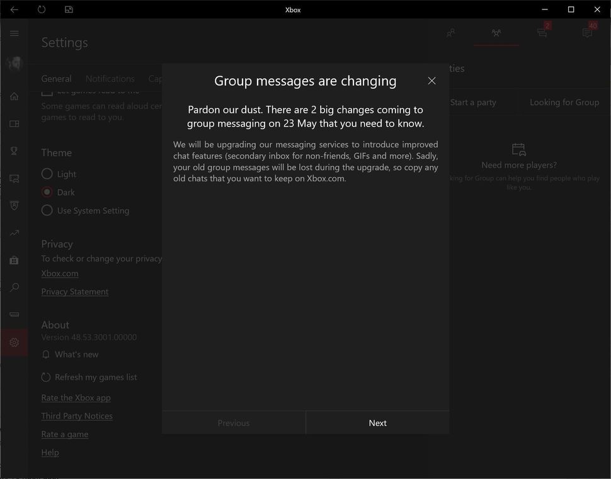Switch to the Looking for Group tab
Viewport: 611px width, 479px height.
pyautogui.click(x=564, y=102)
